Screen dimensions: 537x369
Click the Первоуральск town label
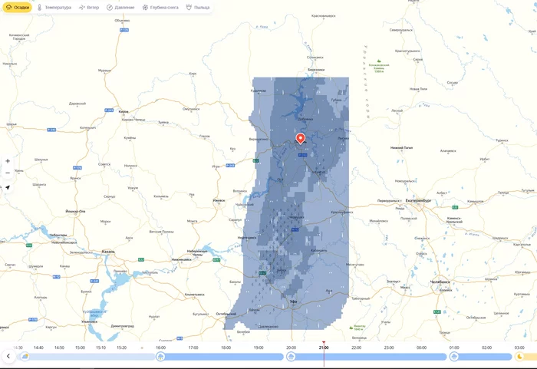(389, 201)
